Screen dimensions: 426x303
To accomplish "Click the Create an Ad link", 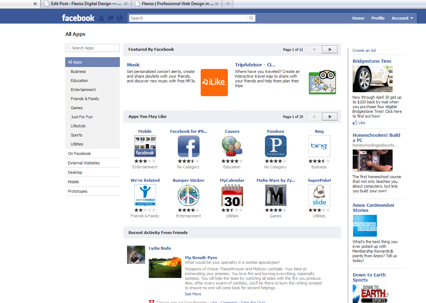I will [364, 50].
